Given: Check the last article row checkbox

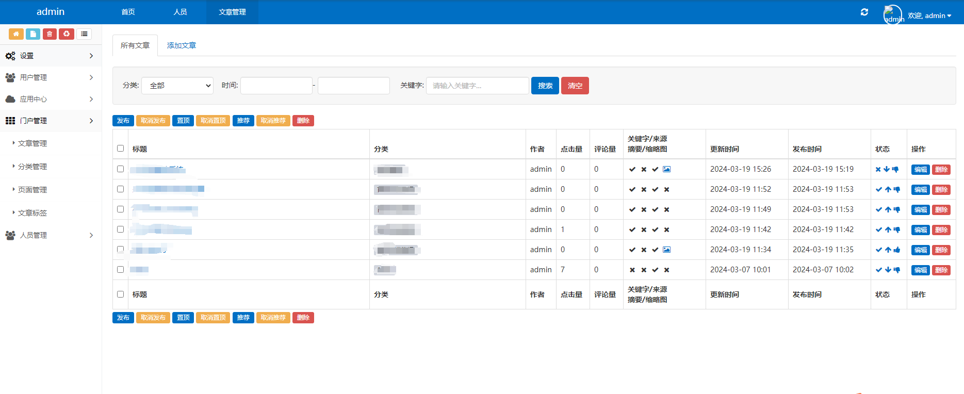Looking at the screenshot, I should pyautogui.click(x=120, y=269).
